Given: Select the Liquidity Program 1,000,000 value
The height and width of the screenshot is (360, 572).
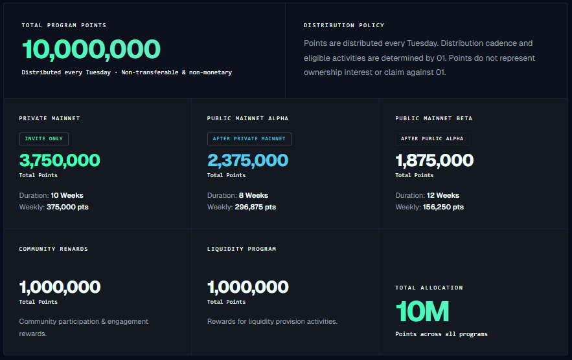Looking at the screenshot, I should click(x=248, y=287).
